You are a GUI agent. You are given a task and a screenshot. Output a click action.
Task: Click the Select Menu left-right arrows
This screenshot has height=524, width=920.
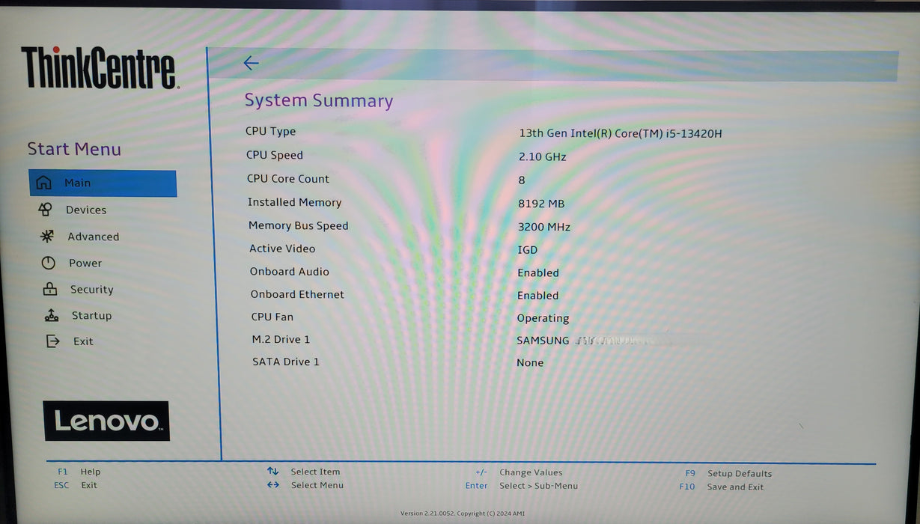coord(273,485)
